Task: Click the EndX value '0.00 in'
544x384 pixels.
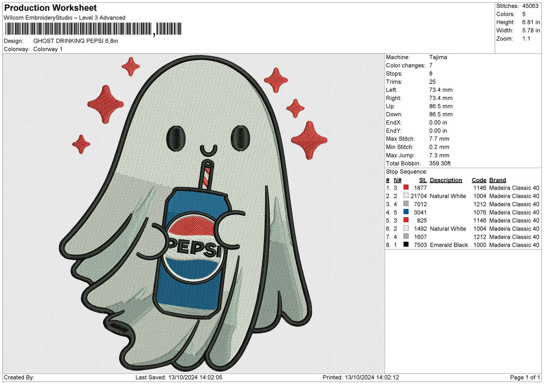Action: click(438, 123)
